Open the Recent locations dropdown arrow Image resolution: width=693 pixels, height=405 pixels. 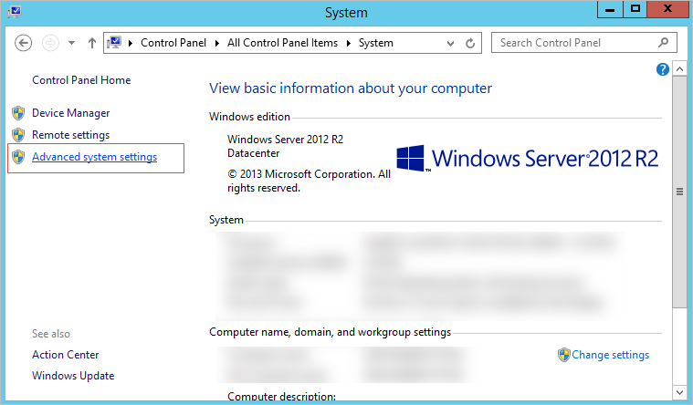pos(71,43)
